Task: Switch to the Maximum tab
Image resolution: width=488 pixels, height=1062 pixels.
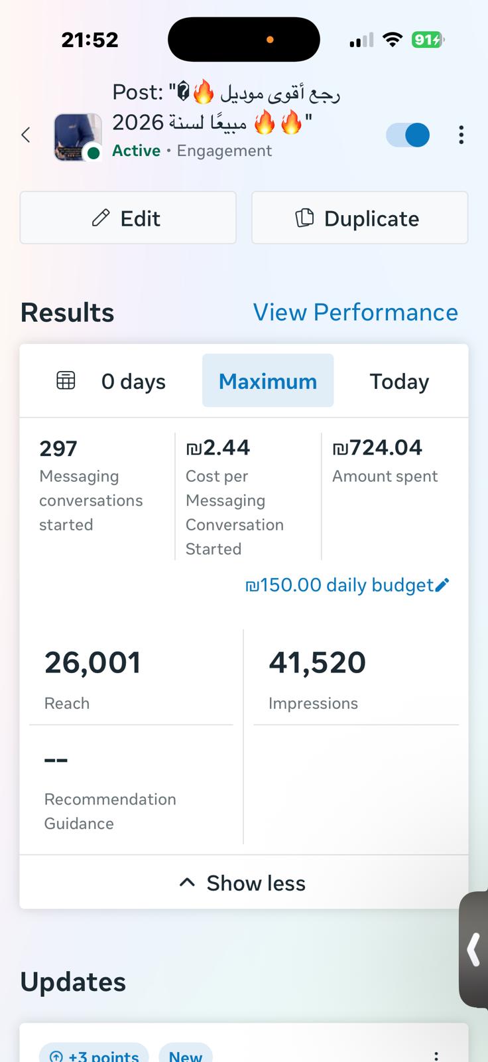Action: [x=268, y=381]
